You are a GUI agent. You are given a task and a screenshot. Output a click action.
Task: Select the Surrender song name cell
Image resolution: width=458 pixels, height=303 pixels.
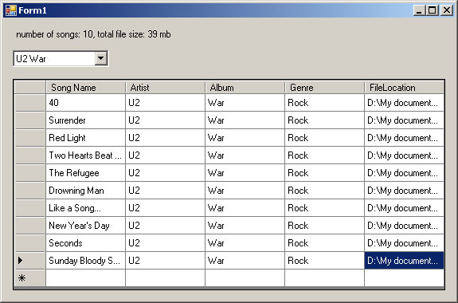(85, 120)
